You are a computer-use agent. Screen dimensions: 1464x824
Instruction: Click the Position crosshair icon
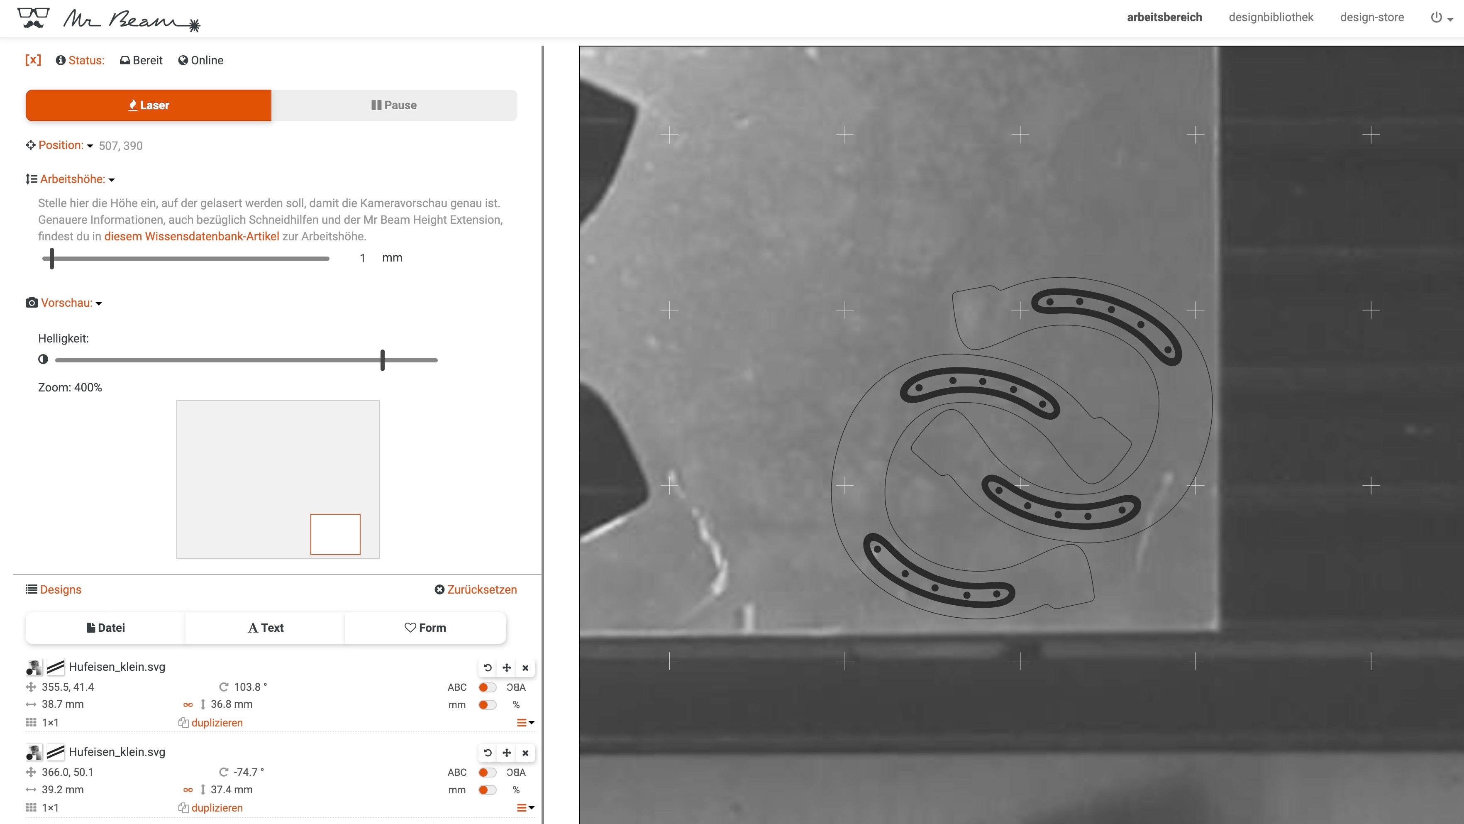pos(30,145)
